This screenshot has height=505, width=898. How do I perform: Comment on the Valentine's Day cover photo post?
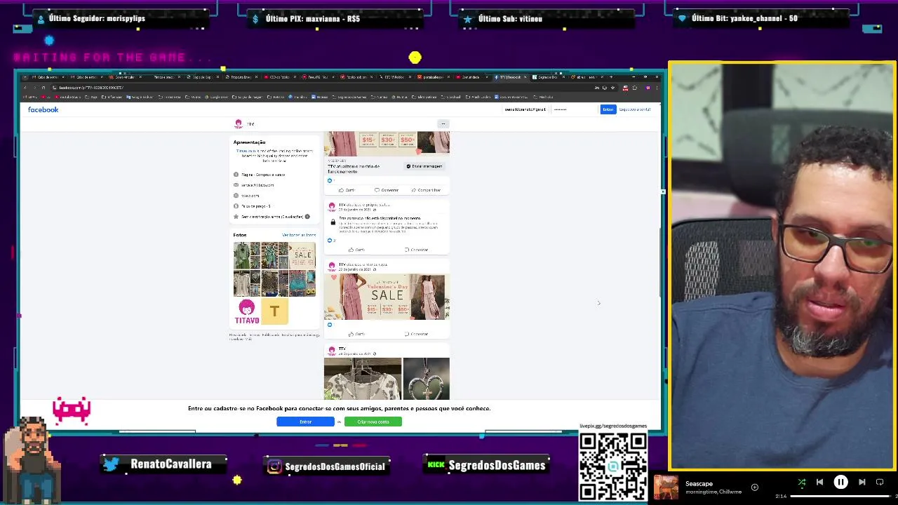tap(416, 334)
